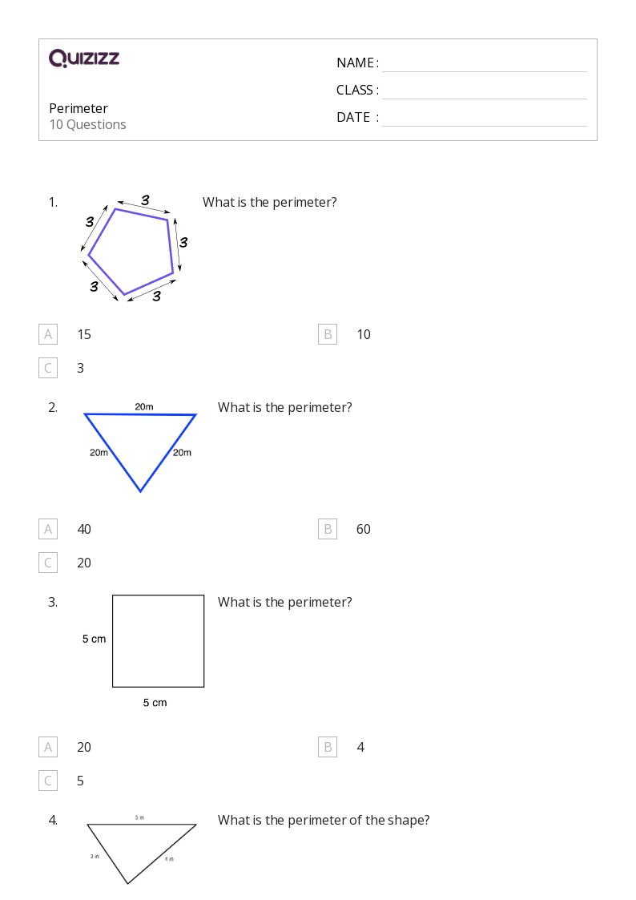Select answer box A for question 1
The width and height of the screenshot is (636, 900).
[48, 334]
